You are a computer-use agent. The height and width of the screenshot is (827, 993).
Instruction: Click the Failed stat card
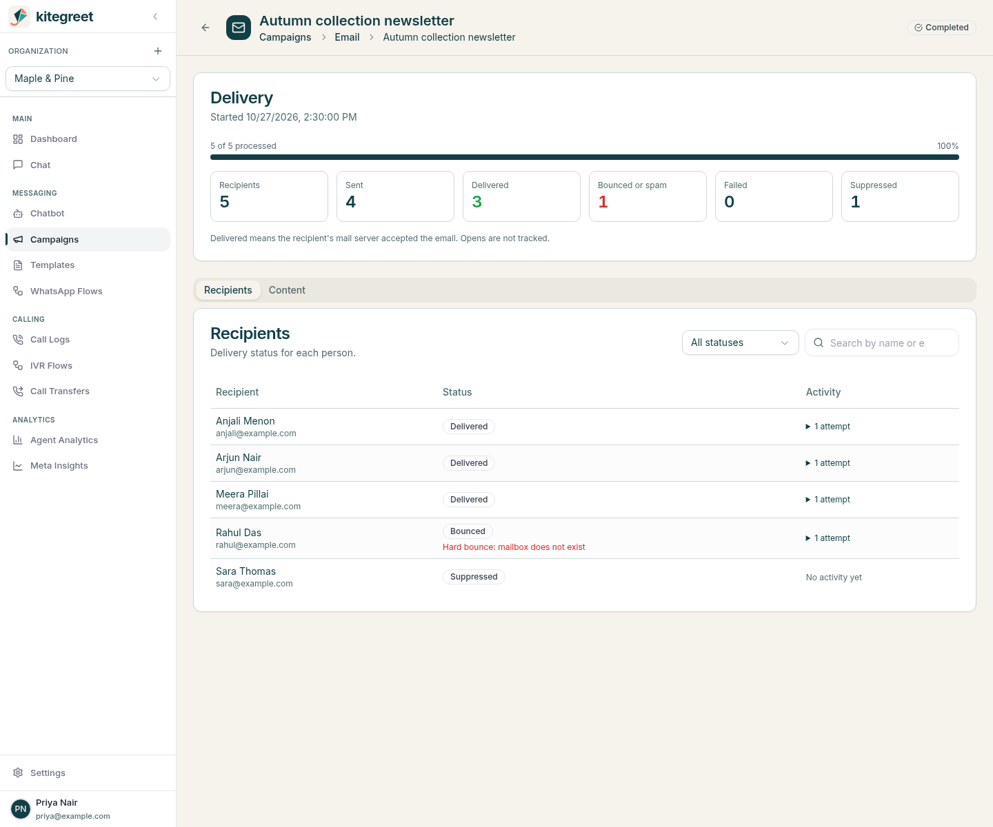click(x=774, y=196)
